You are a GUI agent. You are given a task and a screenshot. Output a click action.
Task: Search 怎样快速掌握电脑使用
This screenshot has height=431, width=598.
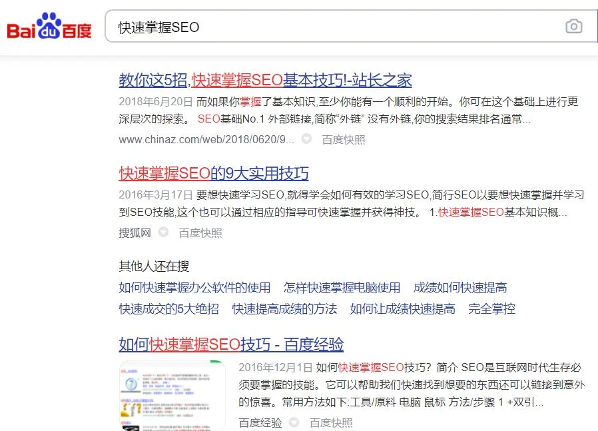342,288
